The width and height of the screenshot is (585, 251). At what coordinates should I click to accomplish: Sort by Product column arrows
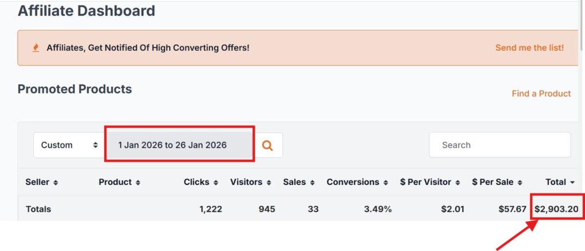(x=137, y=183)
